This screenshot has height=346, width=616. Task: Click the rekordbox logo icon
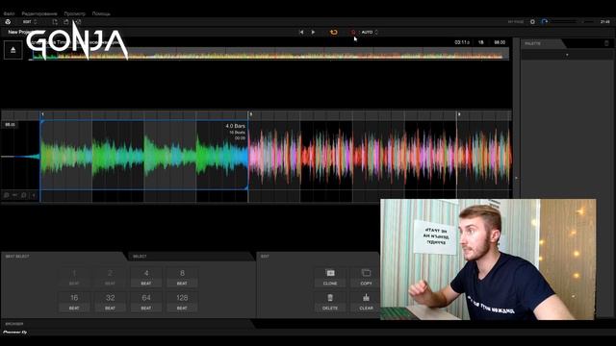[x=8, y=22]
